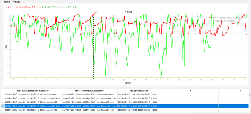Click the 时间点 x-axis label
This screenshot has width=251, height=114.
128,83
